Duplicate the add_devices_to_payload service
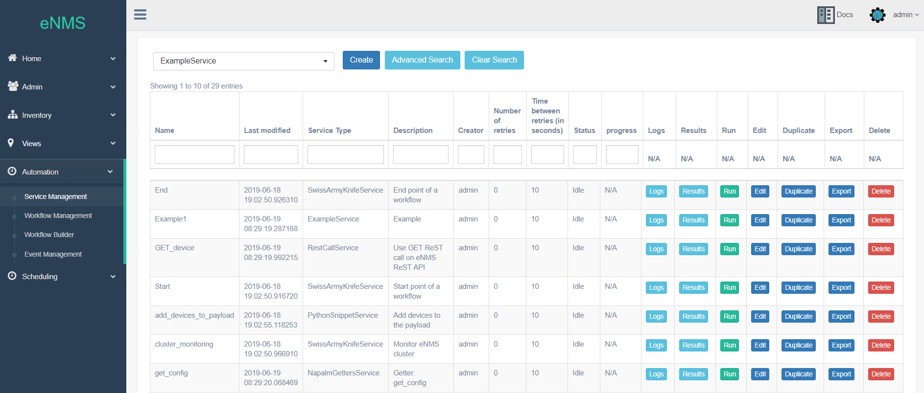Image resolution: width=924 pixels, height=393 pixels. click(x=799, y=317)
